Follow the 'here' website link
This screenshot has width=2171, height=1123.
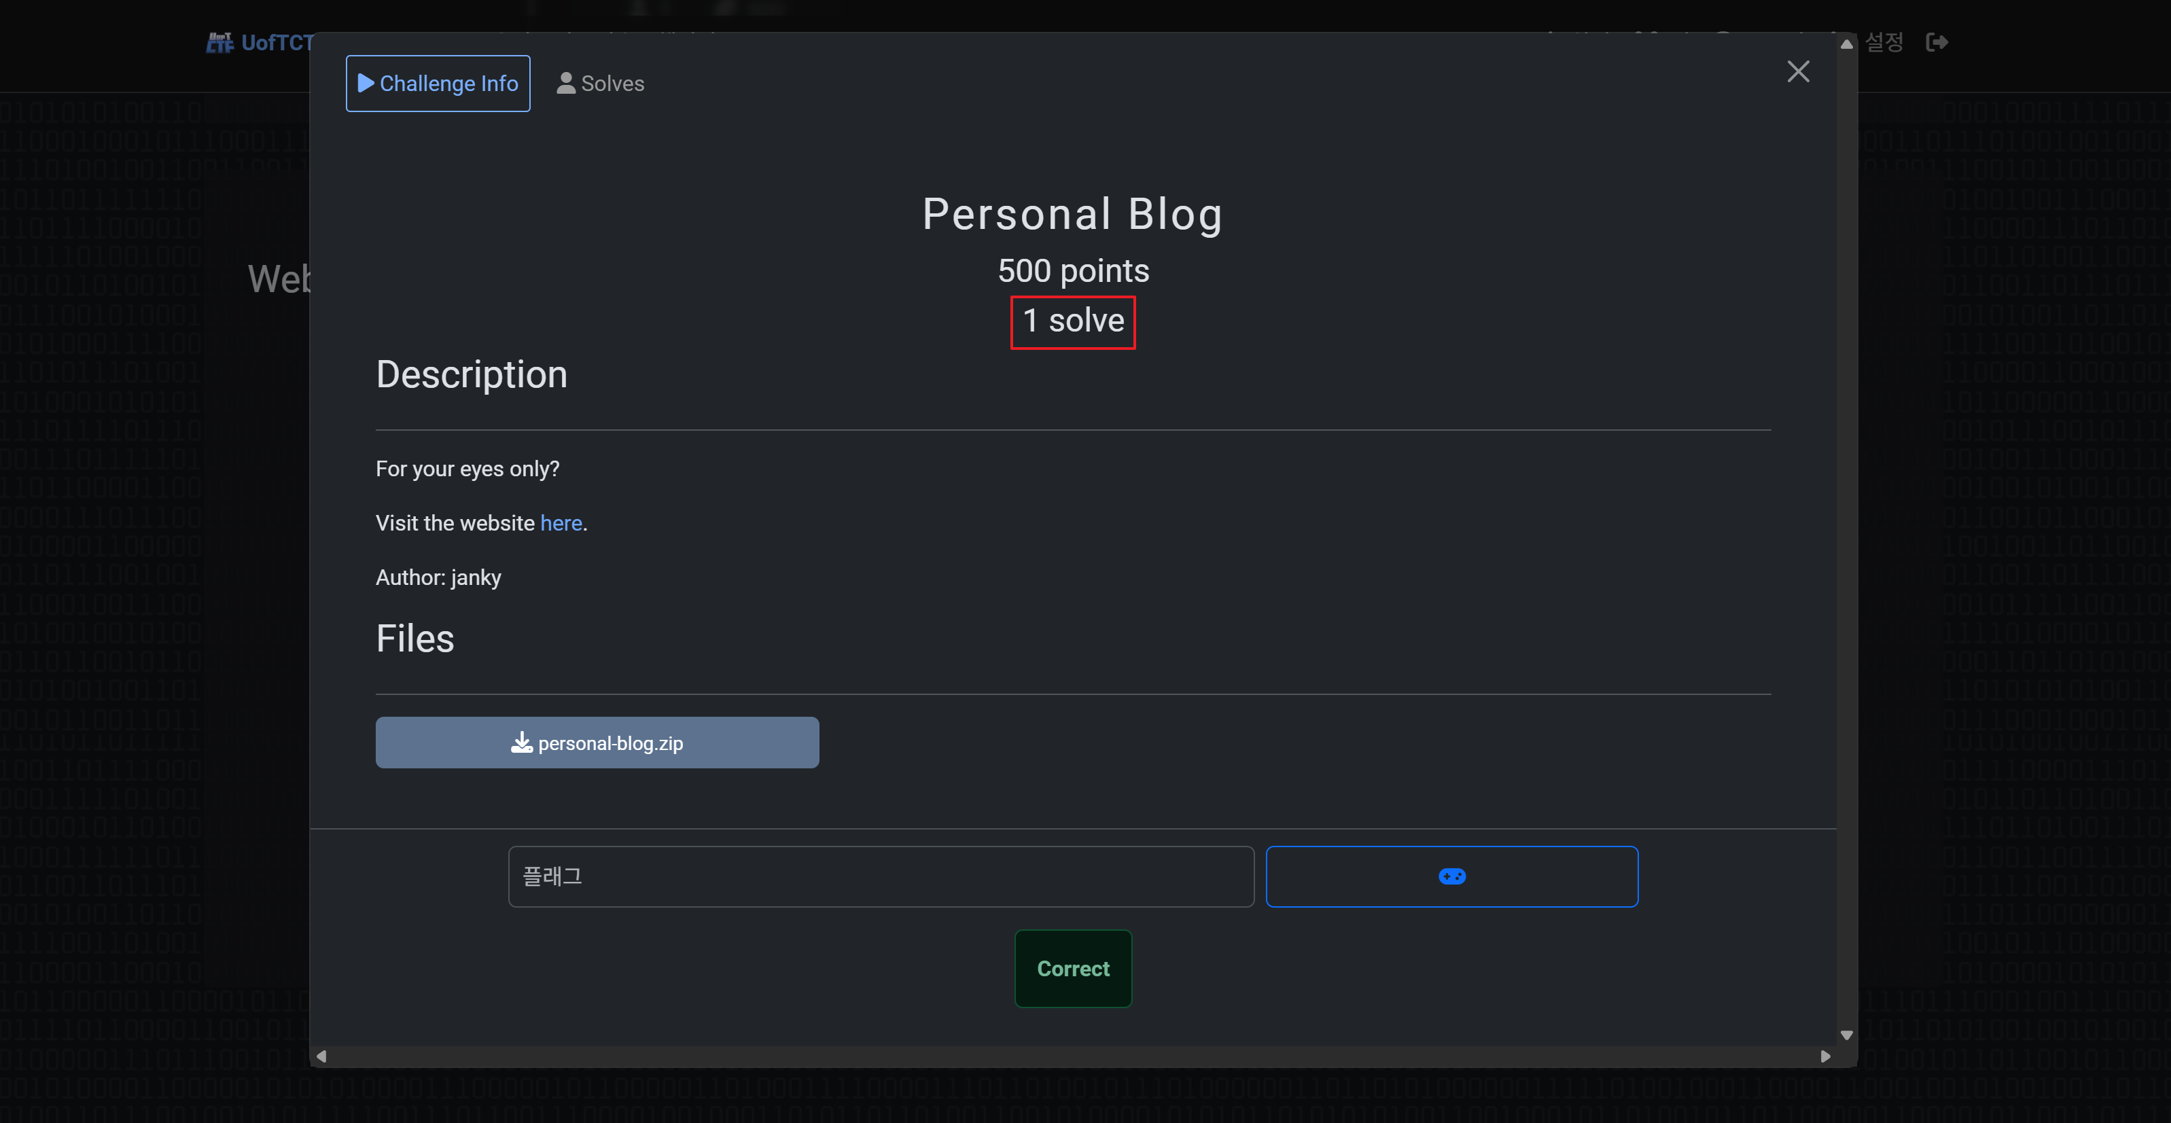click(x=561, y=523)
